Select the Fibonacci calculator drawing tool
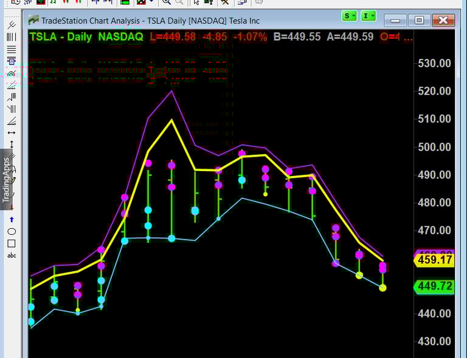Viewport: 467px width, 358px height. 12,61
